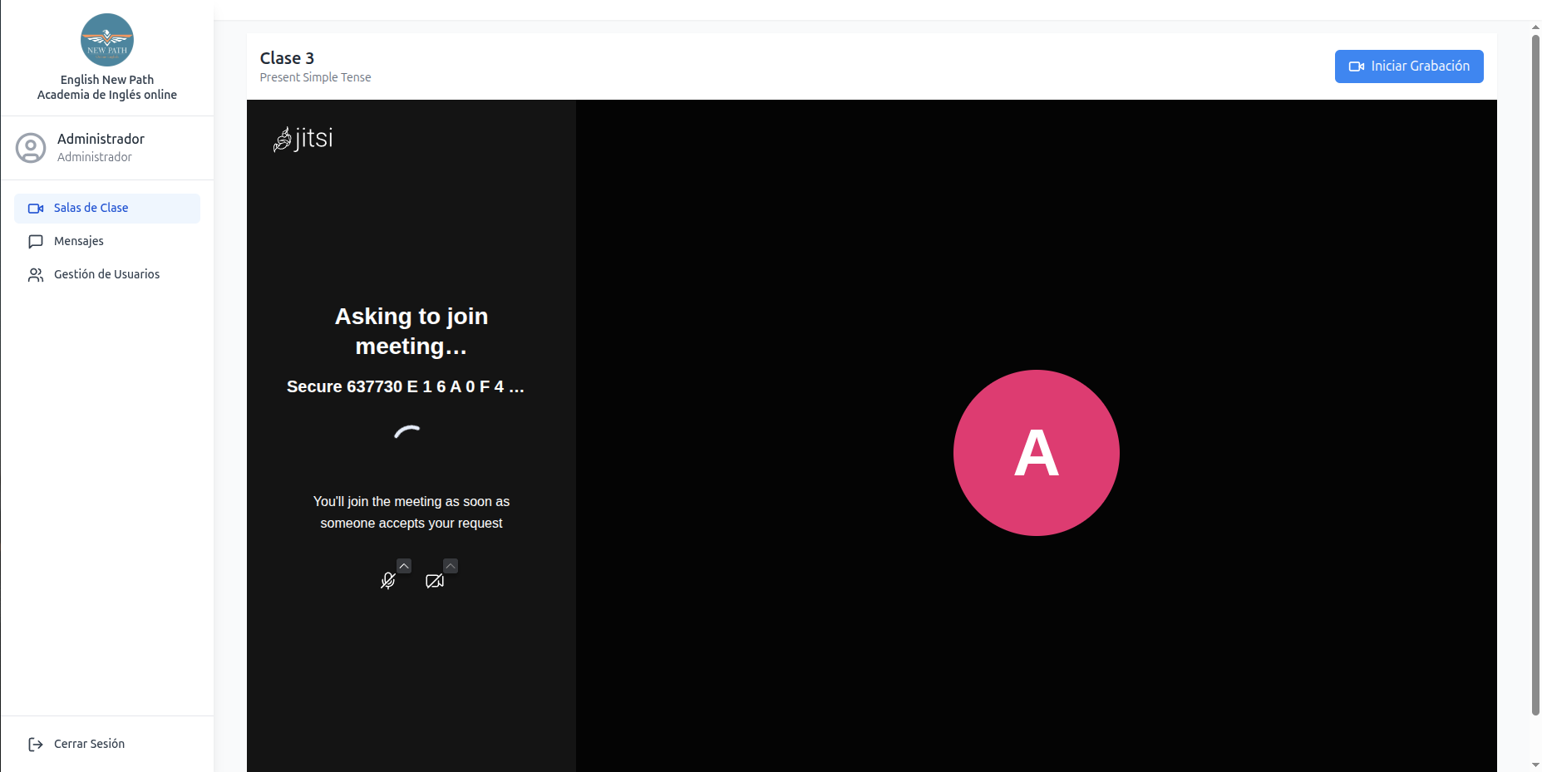This screenshot has width=1542, height=772.
Task: Click the scrollbar down arrow
Action: [1535, 765]
